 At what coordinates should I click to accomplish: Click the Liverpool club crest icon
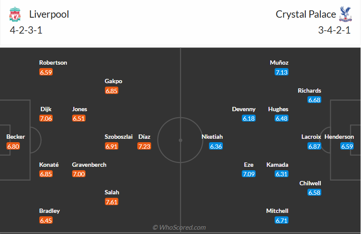pyautogui.click(x=15, y=15)
